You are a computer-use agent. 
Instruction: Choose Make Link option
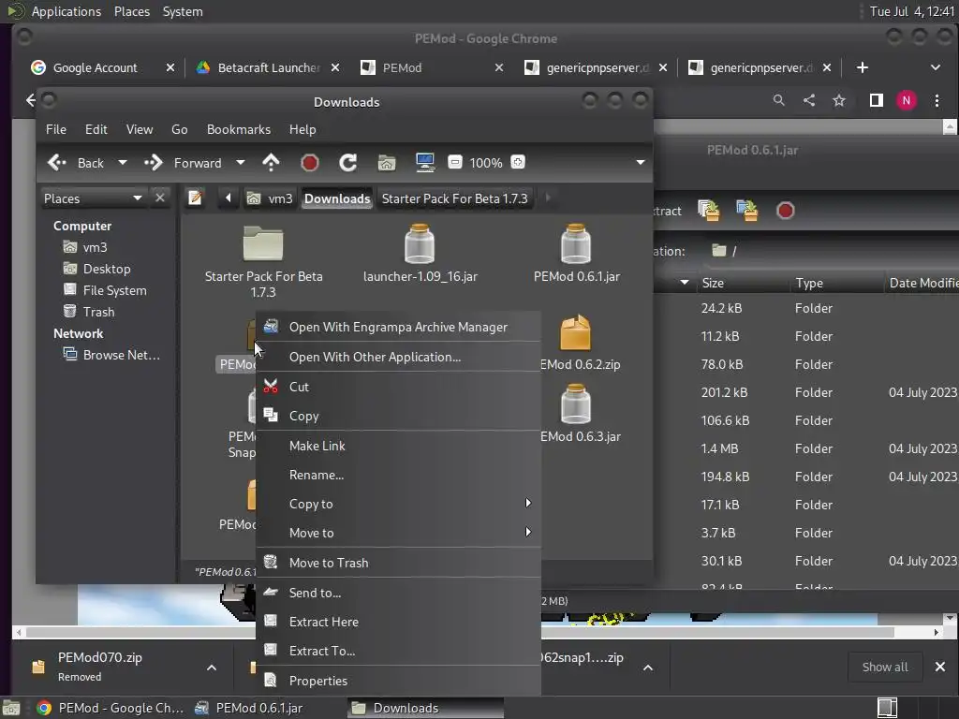(398, 446)
